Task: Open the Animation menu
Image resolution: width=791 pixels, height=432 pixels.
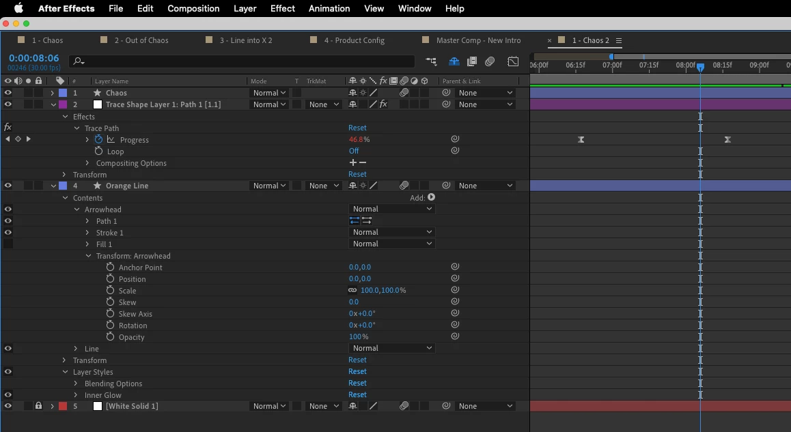Action: [x=329, y=9]
